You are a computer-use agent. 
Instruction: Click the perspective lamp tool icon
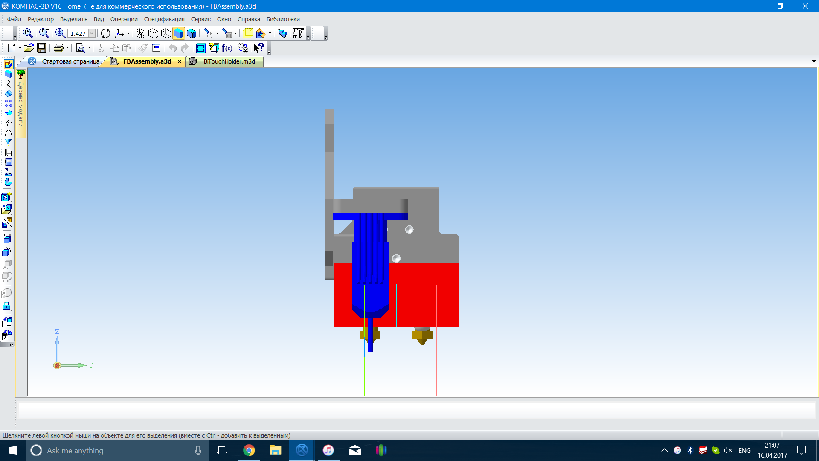(209, 33)
